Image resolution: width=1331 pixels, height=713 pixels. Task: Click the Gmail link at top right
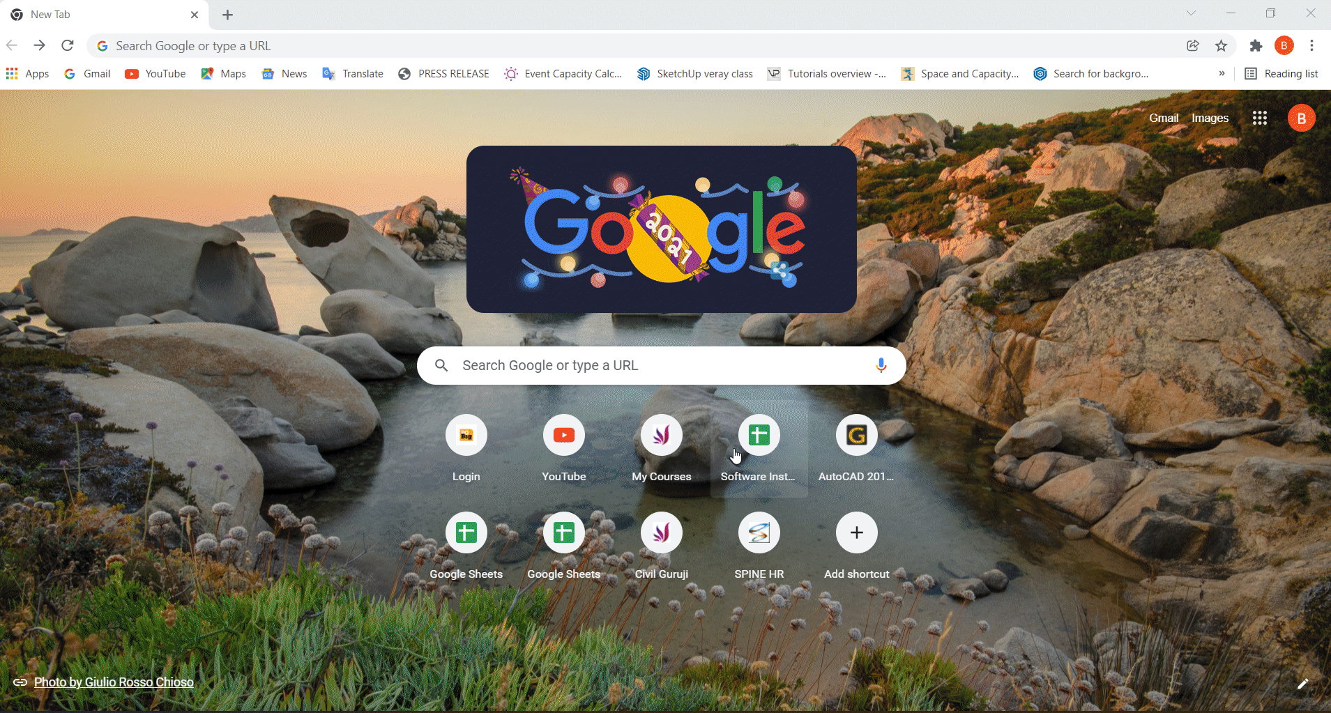pos(1164,118)
